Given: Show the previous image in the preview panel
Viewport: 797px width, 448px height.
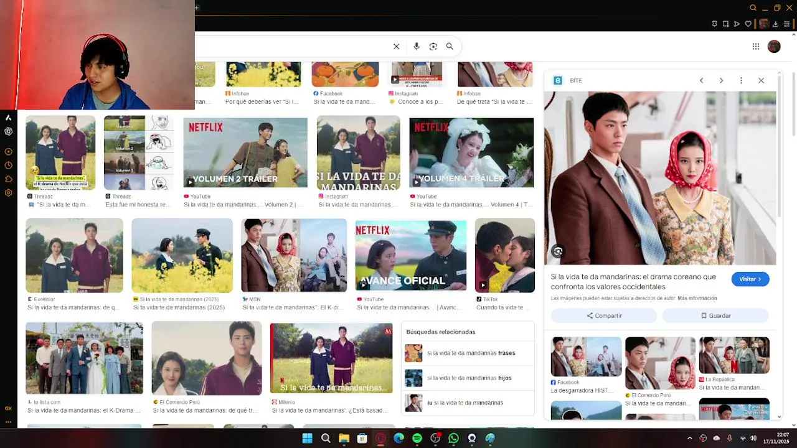Looking at the screenshot, I should (x=701, y=81).
